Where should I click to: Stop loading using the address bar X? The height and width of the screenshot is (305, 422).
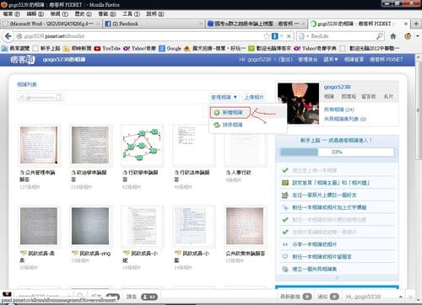coord(289,36)
